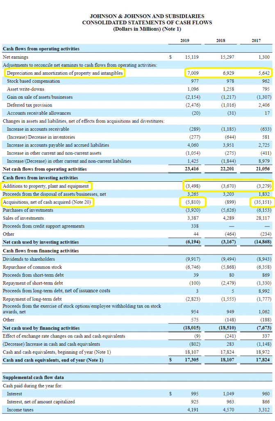Select 2019 net operating cash flow 23,416
This screenshot has height=421, width=275.
192,169
